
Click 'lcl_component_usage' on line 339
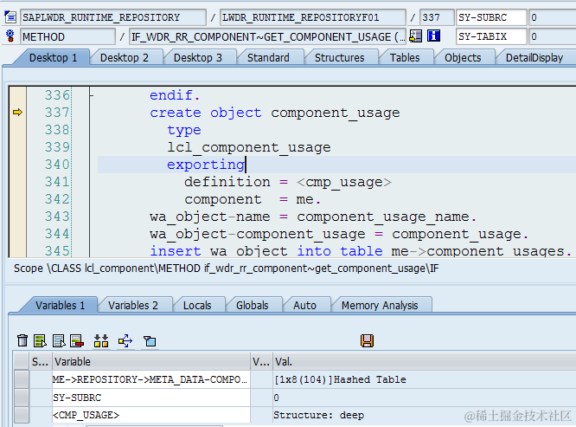(x=249, y=147)
